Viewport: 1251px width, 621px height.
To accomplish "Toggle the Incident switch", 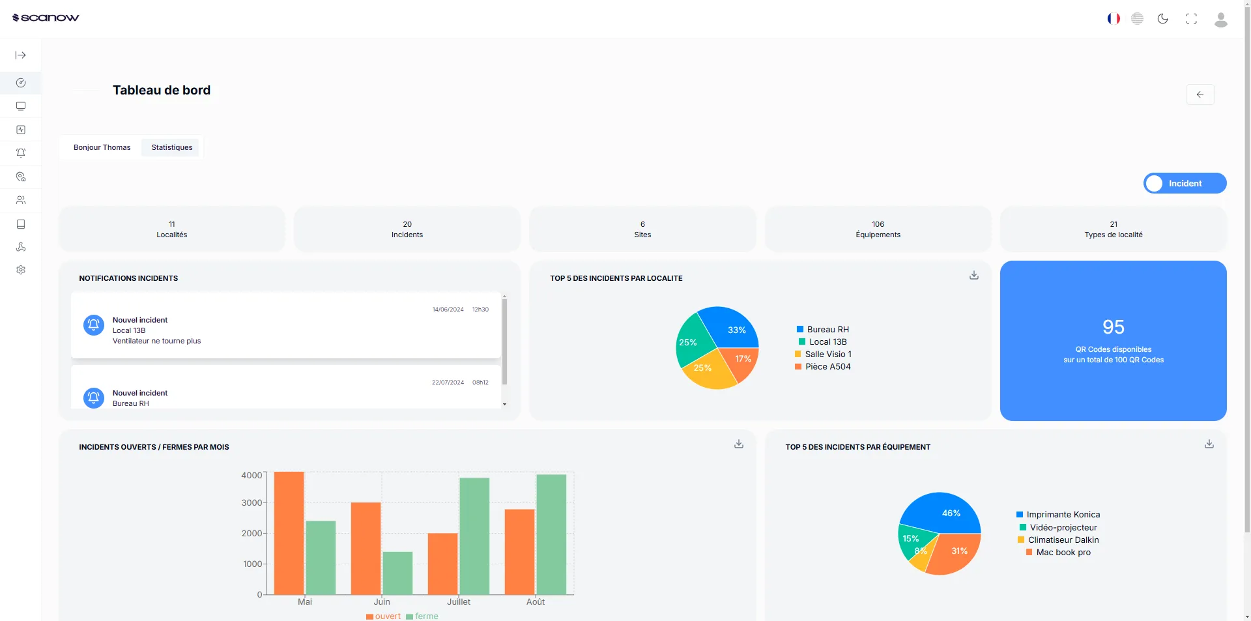I will point(1185,183).
